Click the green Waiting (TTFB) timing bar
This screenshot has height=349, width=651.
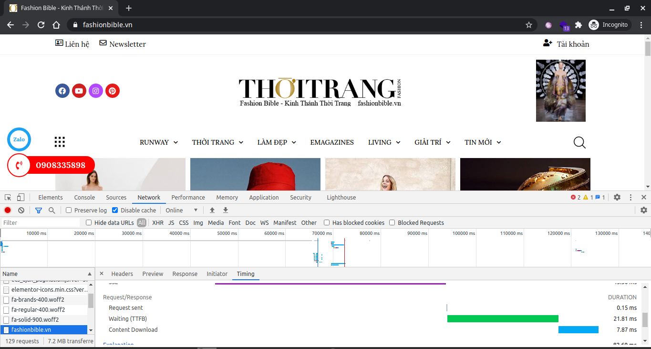click(x=503, y=318)
